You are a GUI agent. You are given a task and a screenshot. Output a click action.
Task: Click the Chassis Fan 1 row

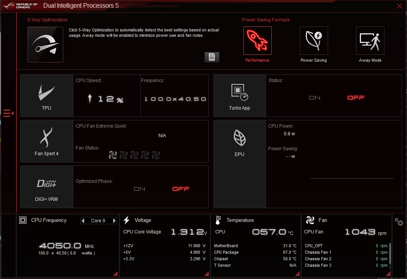(x=346, y=252)
